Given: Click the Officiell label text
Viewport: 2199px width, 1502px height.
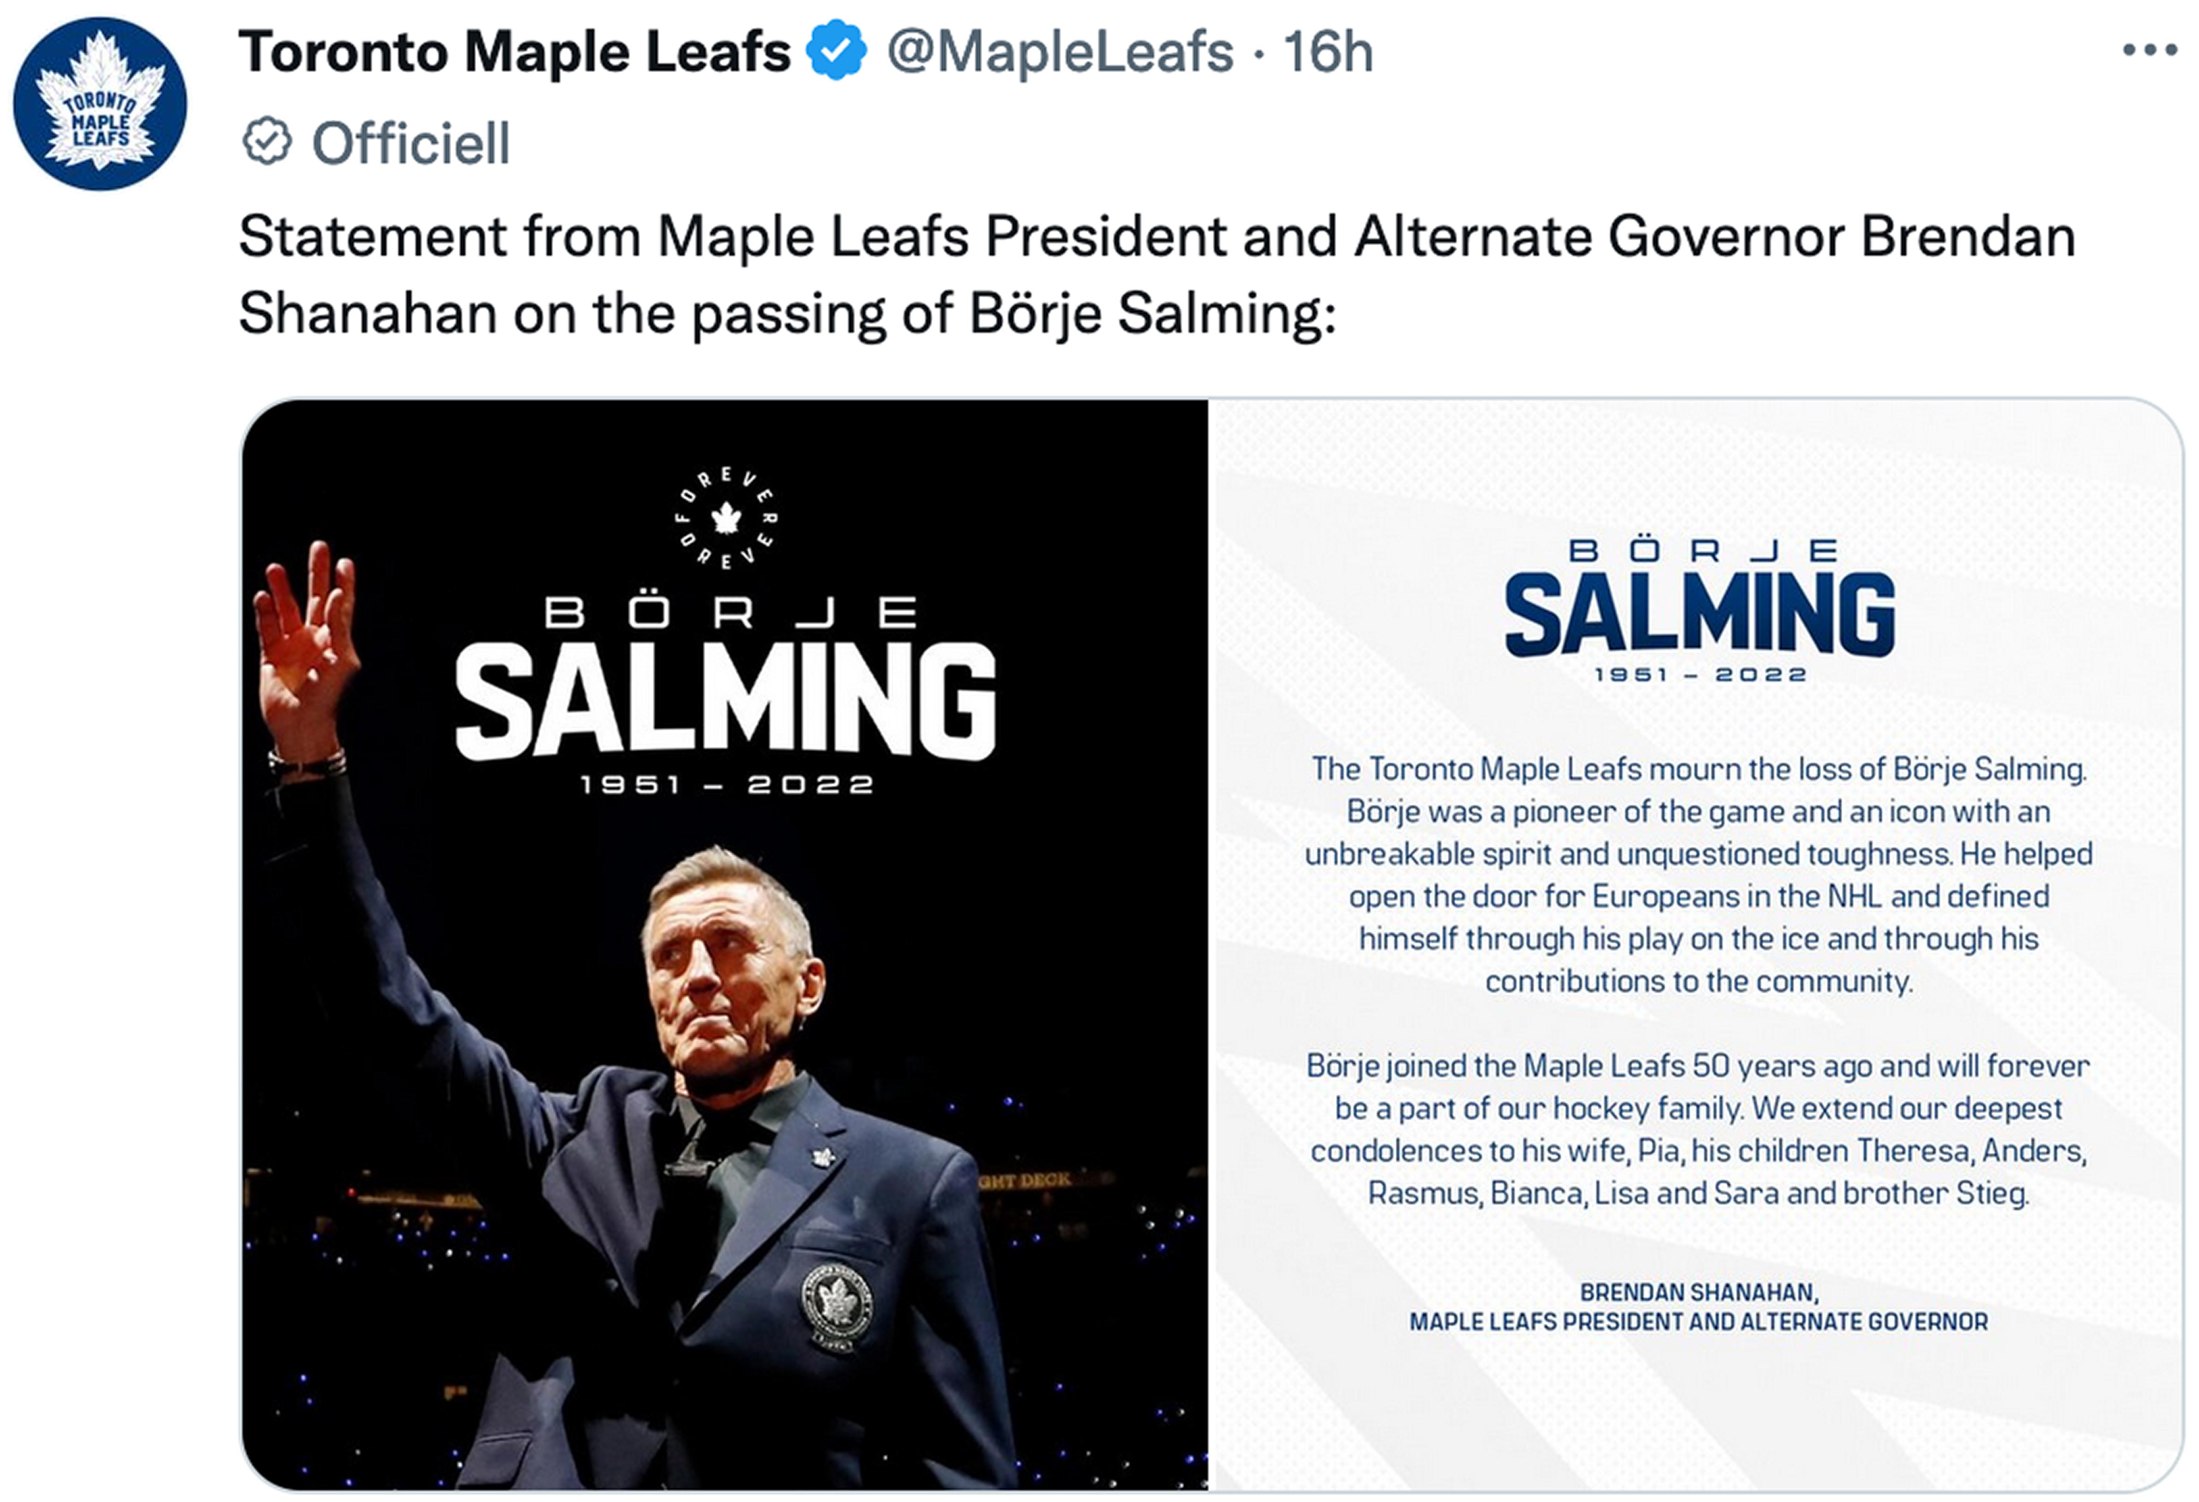Looking at the screenshot, I should click(410, 143).
